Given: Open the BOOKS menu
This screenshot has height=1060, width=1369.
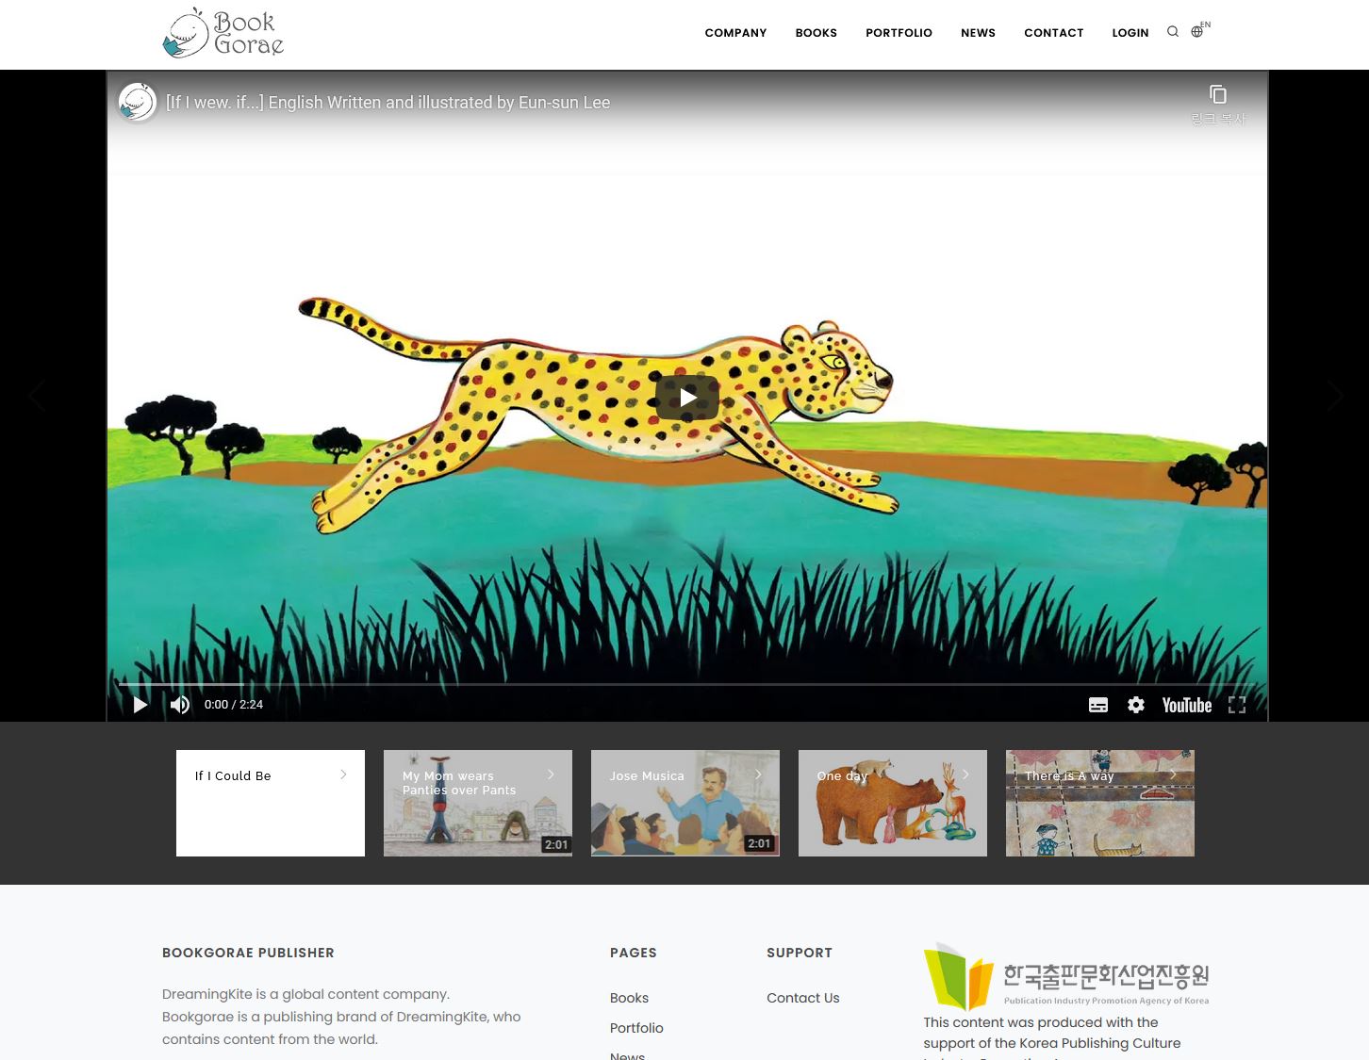Looking at the screenshot, I should pyautogui.click(x=816, y=33).
